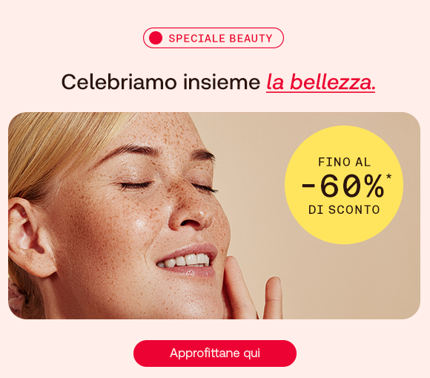Viewport: 430px width, 378px height.
Task: Click the fingers touching the chin
Action: point(254,288)
